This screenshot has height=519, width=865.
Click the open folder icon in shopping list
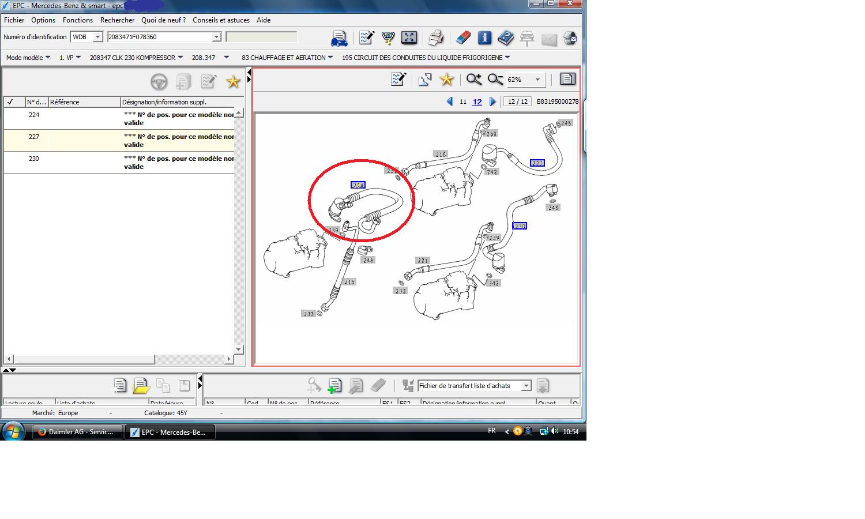click(x=141, y=386)
